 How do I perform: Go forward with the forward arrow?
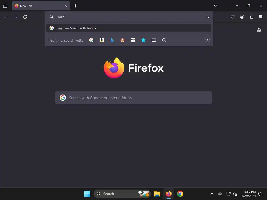[16, 17]
